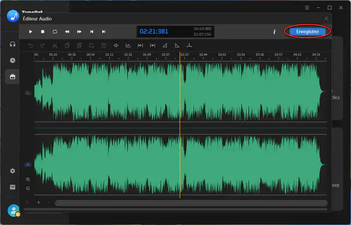Open the toolbox section in sidebar
351x225 pixels.
[13, 76]
